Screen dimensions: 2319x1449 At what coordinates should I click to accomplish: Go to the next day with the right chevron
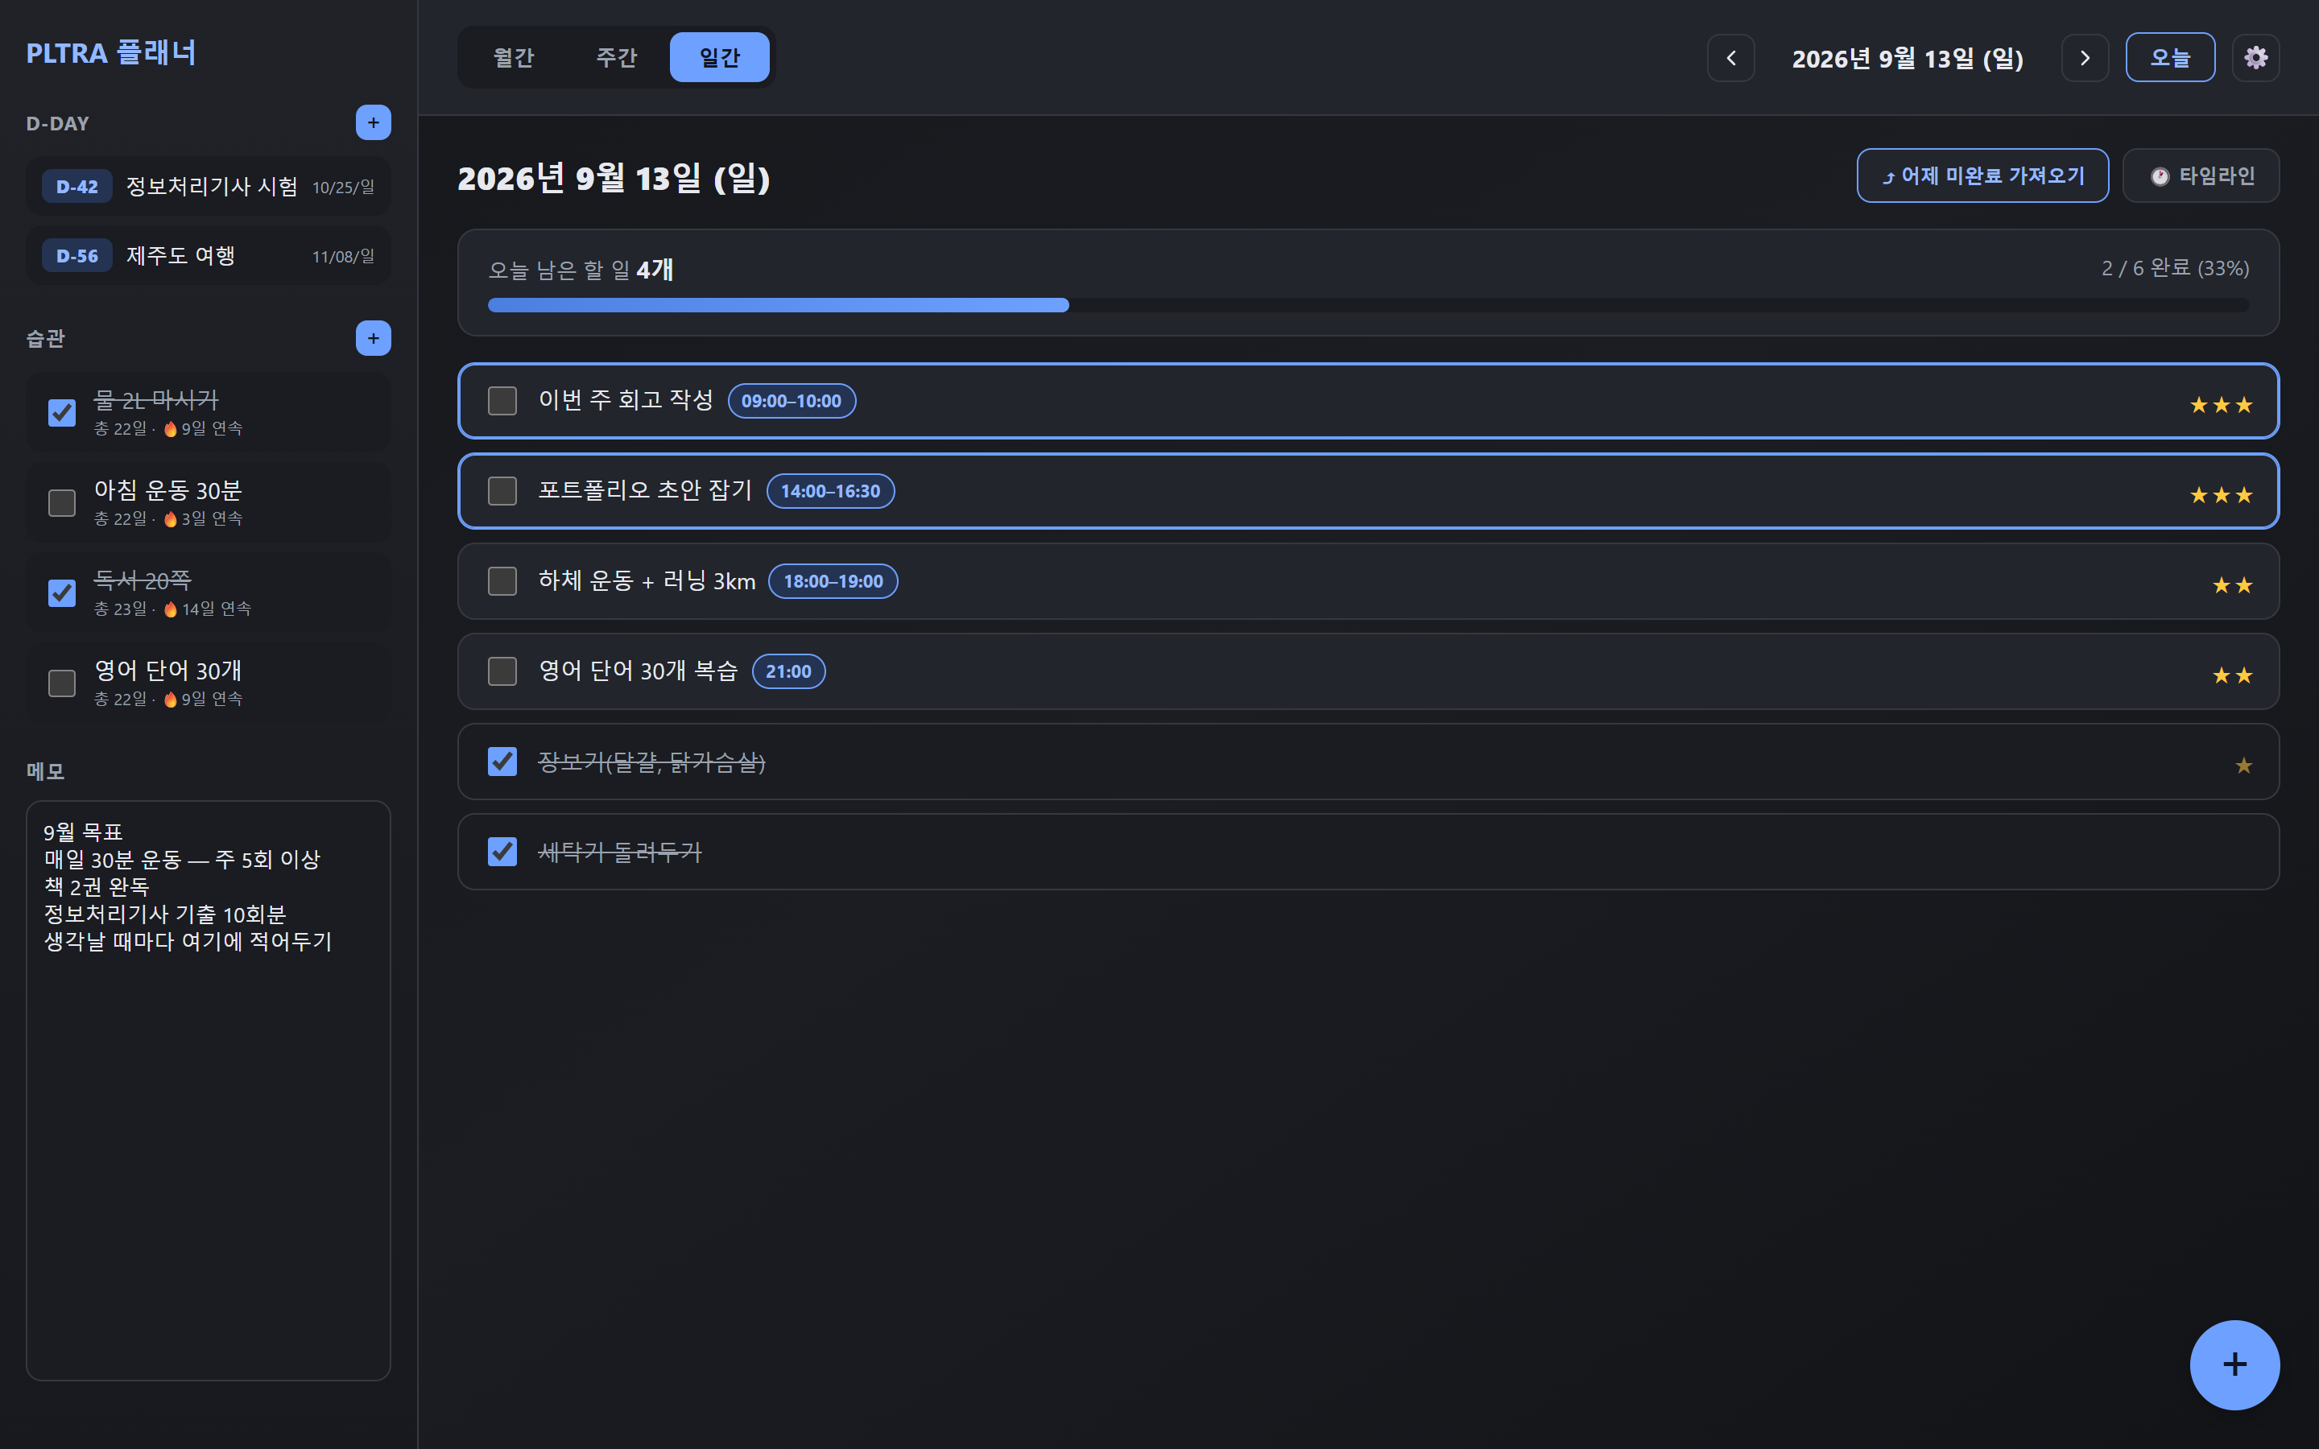2084,57
